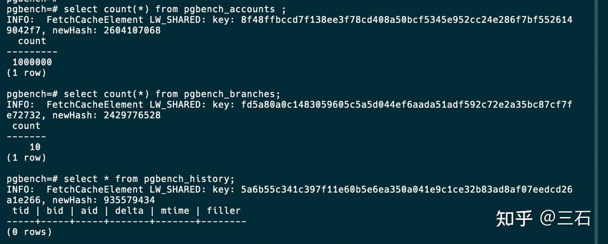Click the newHash value 2604107068
The height and width of the screenshot is (244, 608).
pyautogui.click(x=132, y=30)
